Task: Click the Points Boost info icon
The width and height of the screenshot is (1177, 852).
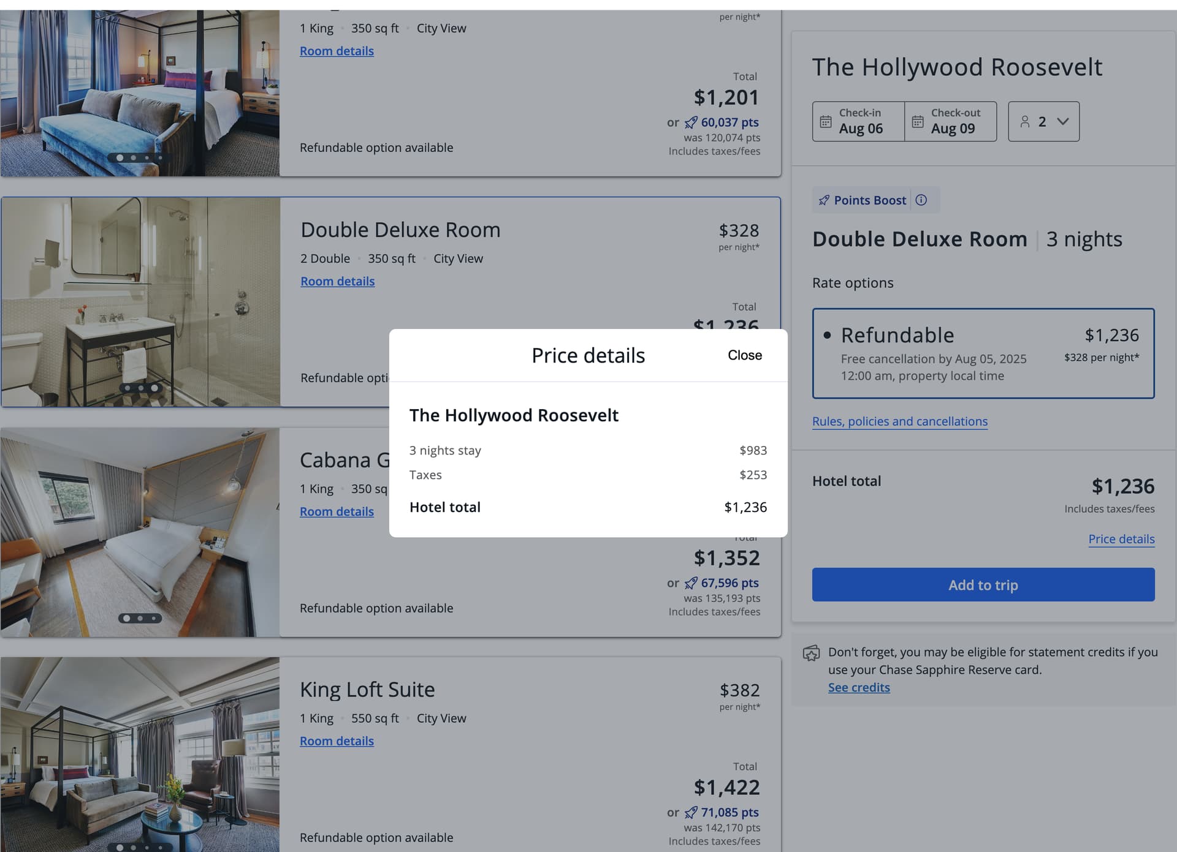Action: point(921,200)
